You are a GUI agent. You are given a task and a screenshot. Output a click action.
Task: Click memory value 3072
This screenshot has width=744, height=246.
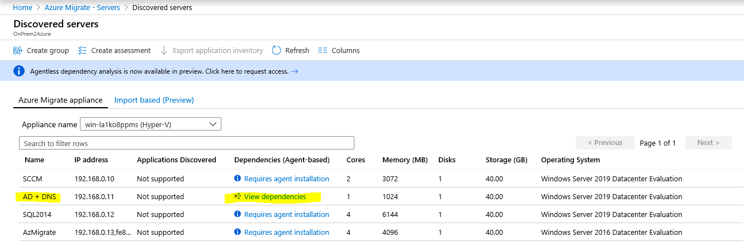pos(390,179)
